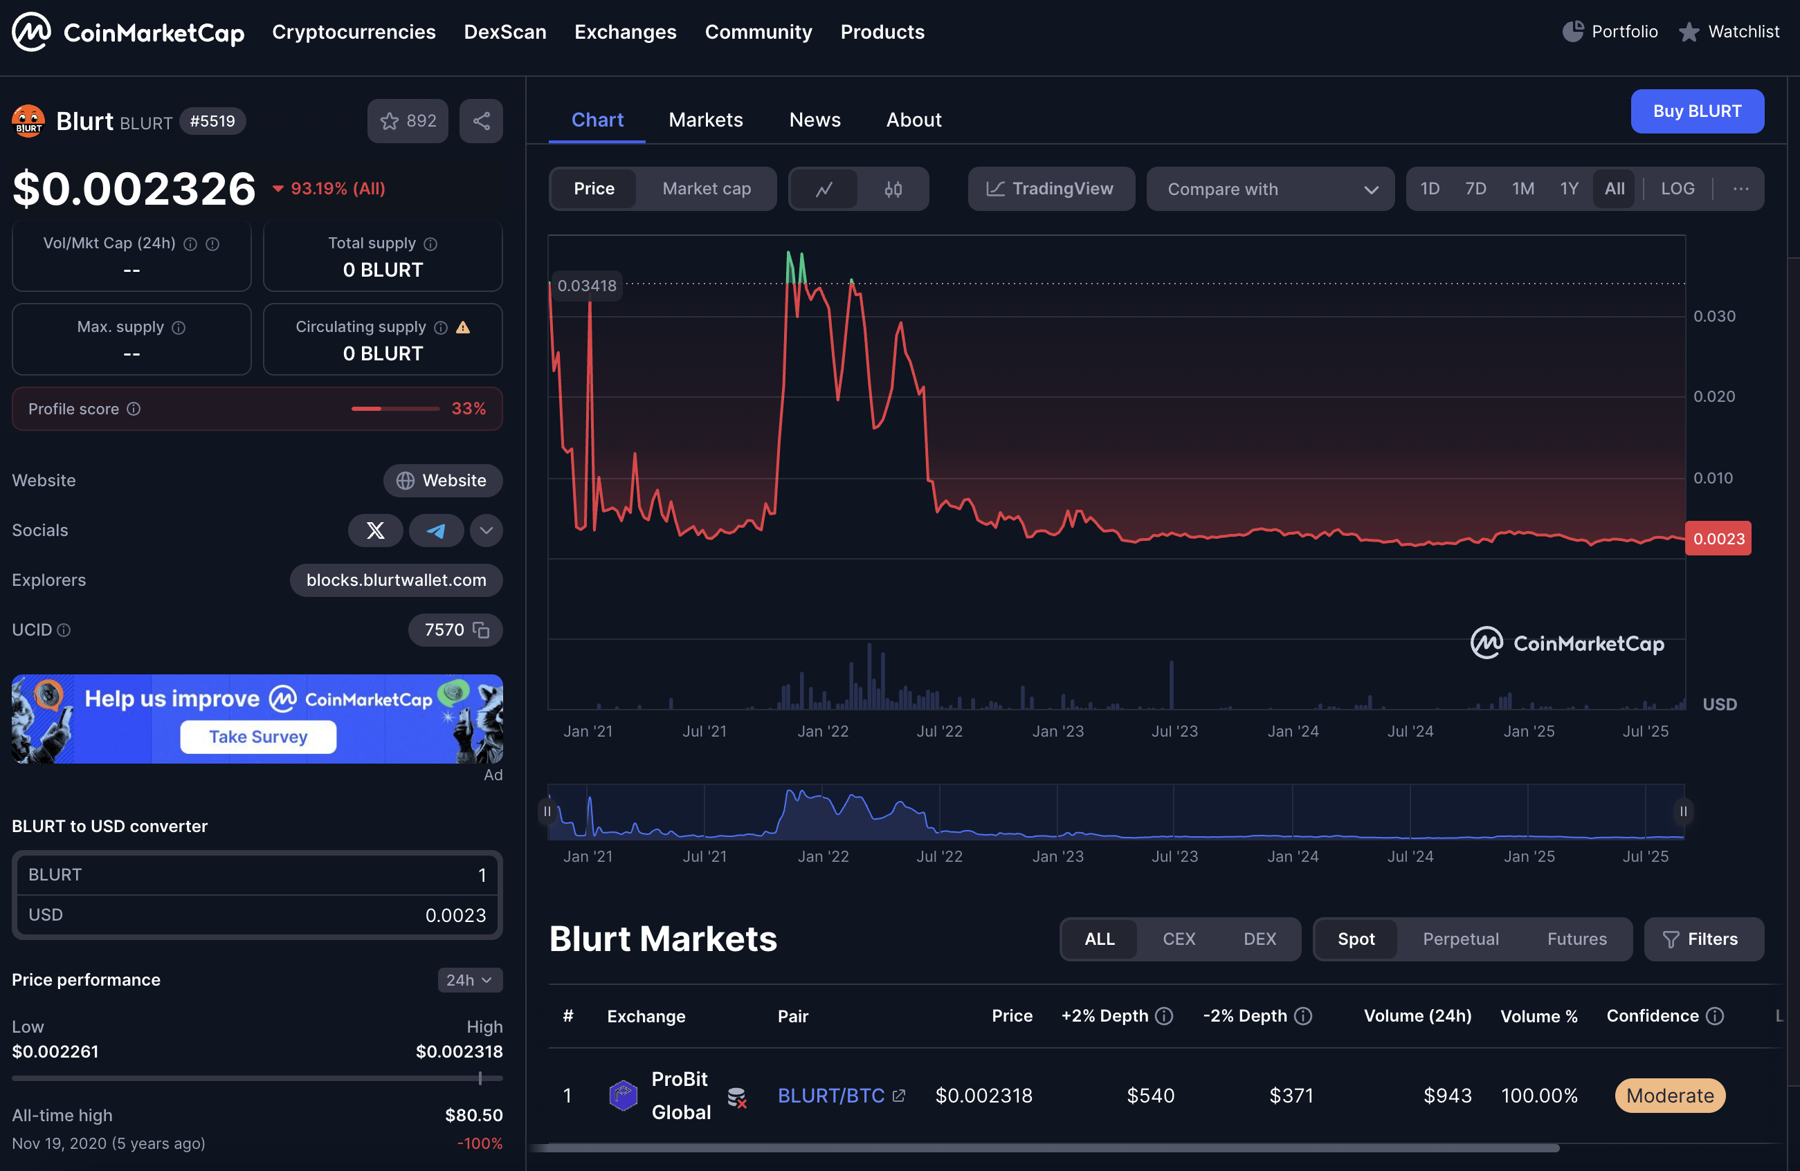
Task: Switch to the Markets tab
Action: coord(706,120)
